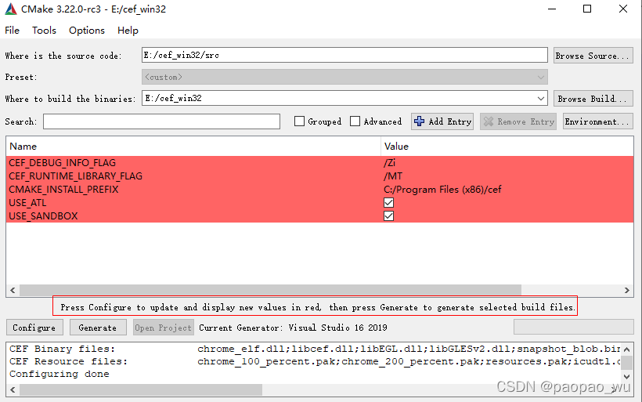Minimize the CMake window
Screen dimensions: 642x402
point(552,9)
